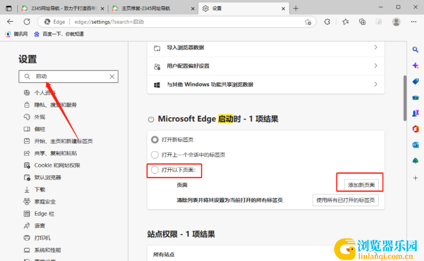Click 使用所有已打开的标签页 button
Screen dimensions: 424x261
pos(346,200)
